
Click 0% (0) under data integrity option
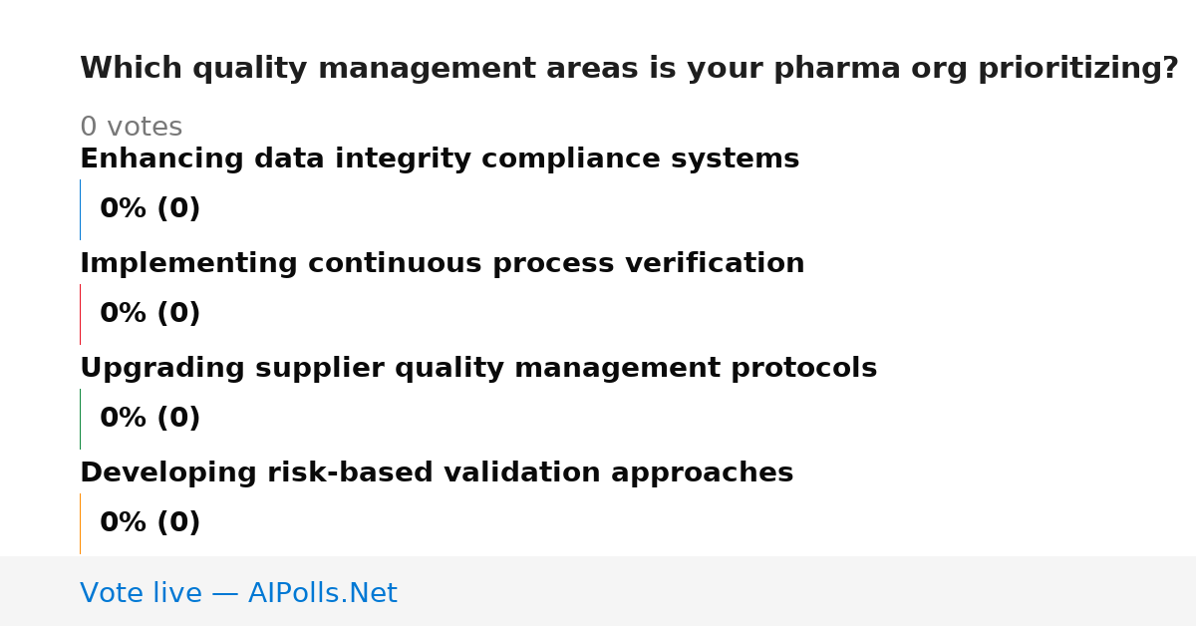tap(150, 209)
